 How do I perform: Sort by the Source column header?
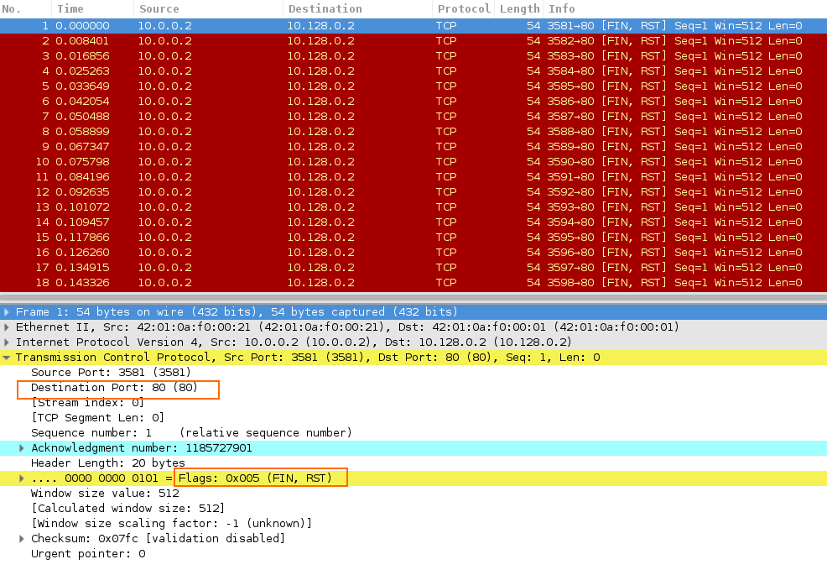(x=208, y=8)
